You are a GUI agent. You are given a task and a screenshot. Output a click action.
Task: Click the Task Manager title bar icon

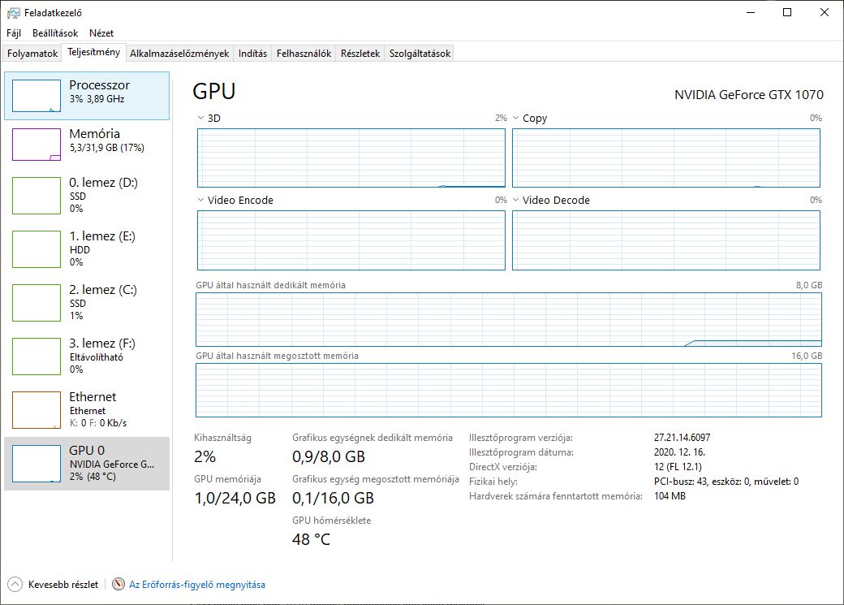(x=14, y=13)
